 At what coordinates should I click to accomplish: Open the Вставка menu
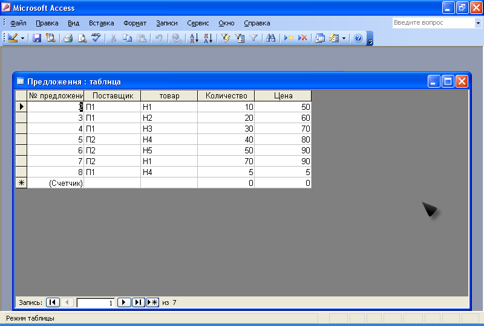(101, 23)
